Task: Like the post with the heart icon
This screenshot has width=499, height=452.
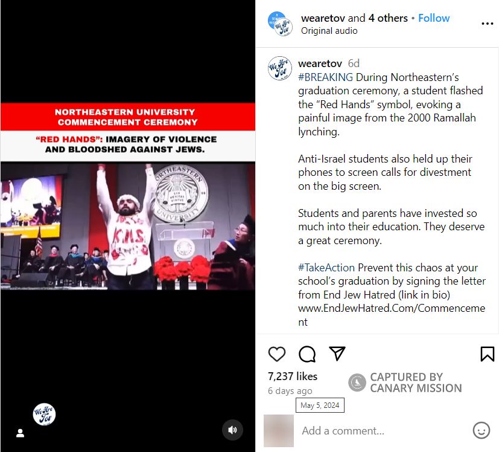Action: click(277, 354)
